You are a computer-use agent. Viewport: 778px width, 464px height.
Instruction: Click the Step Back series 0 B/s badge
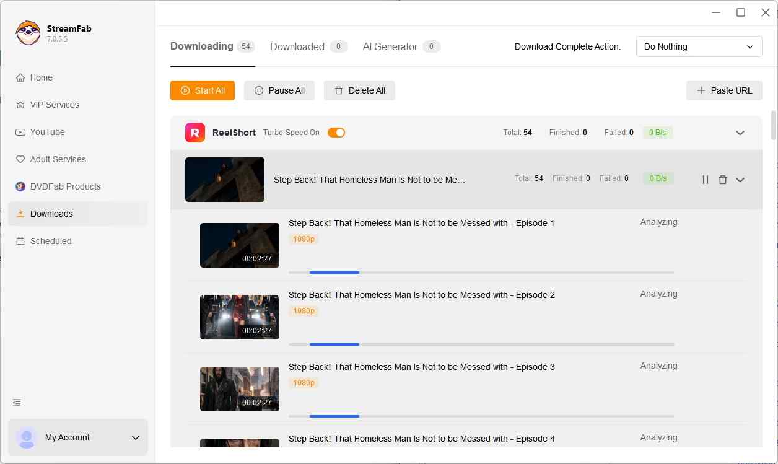658,178
